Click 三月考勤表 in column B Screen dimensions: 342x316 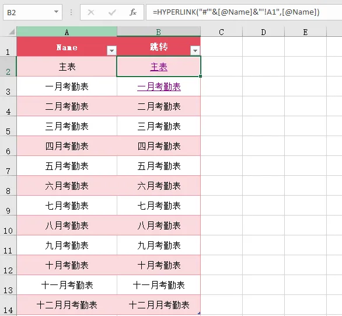point(159,126)
